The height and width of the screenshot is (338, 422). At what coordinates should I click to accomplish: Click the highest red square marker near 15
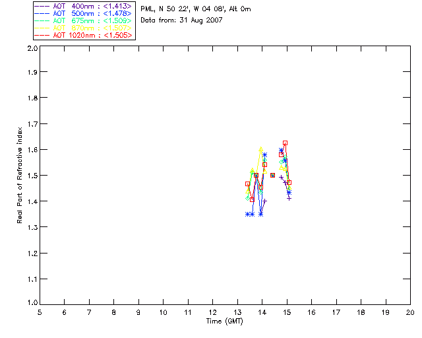point(285,143)
